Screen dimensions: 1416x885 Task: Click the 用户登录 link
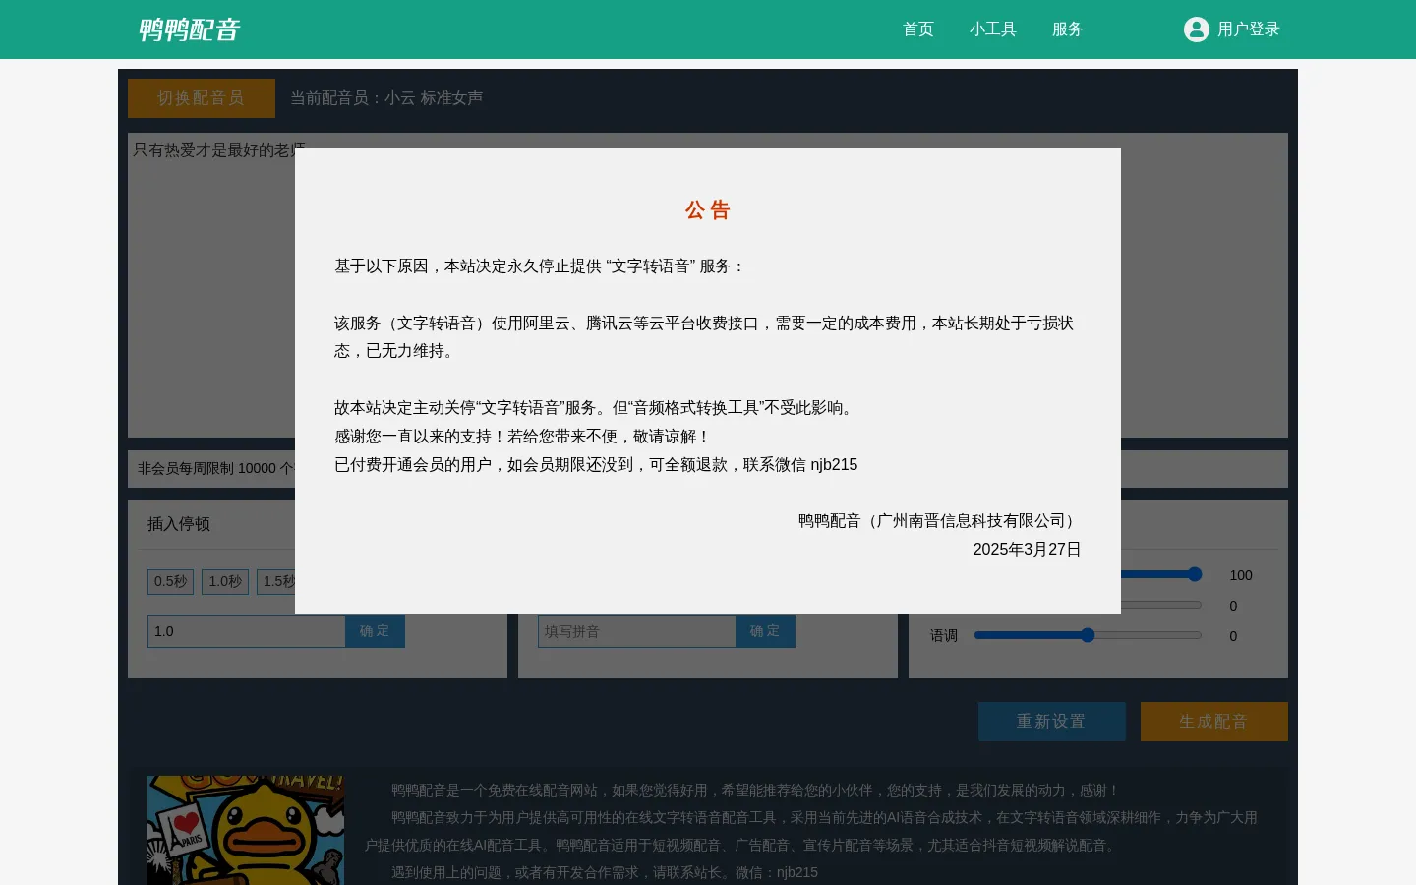(1249, 29)
